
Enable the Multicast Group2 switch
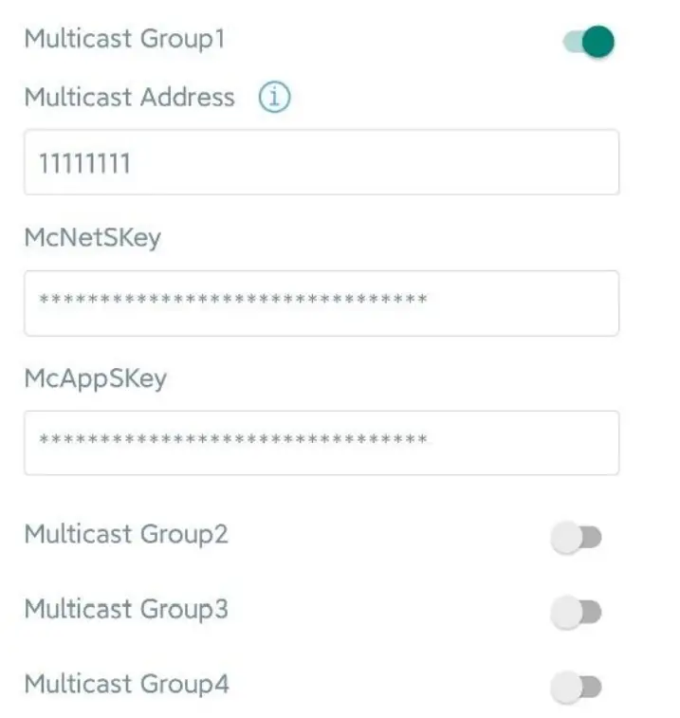(576, 538)
